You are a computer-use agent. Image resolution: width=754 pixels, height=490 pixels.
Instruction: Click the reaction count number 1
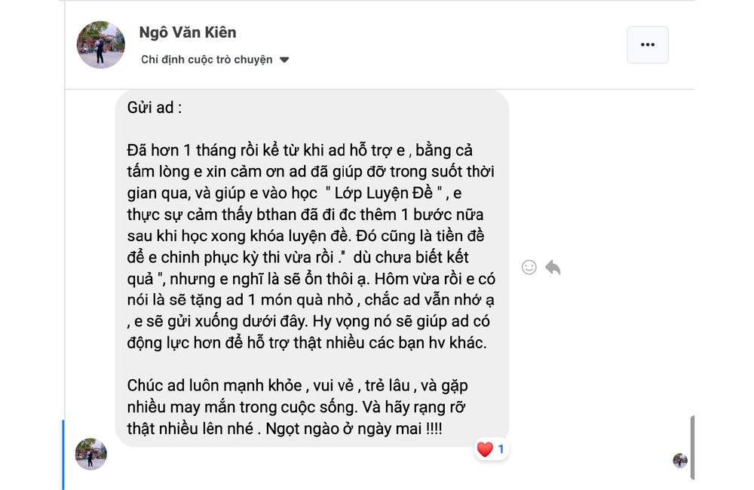pyautogui.click(x=501, y=450)
